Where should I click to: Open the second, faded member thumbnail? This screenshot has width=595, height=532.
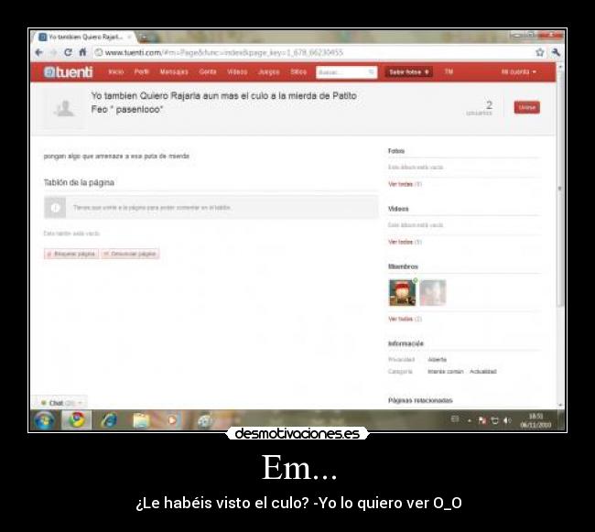click(433, 293)
